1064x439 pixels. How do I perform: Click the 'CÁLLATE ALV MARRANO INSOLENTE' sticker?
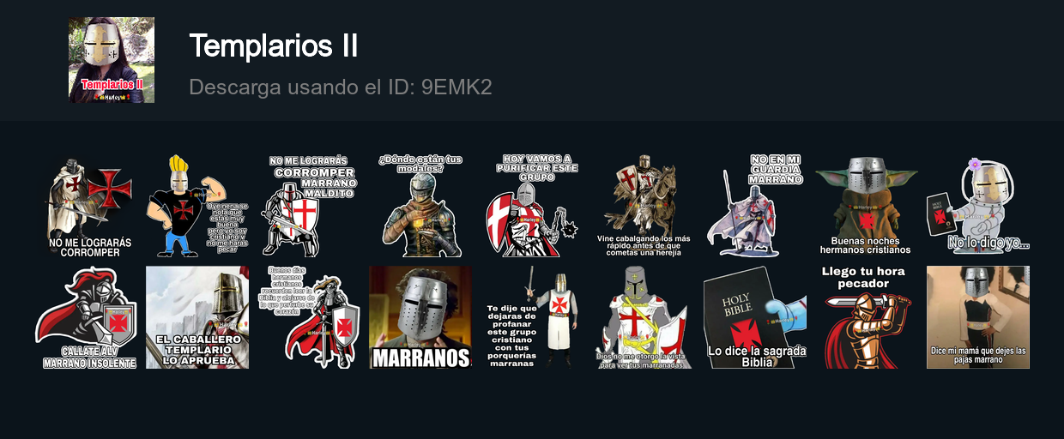(86, 317)
